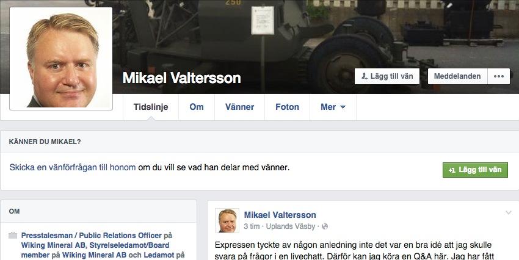Click the 3 tim post timestamp
Image resolution: width=519 pixels, height=260 pixels.
click(x=252, y=226)
